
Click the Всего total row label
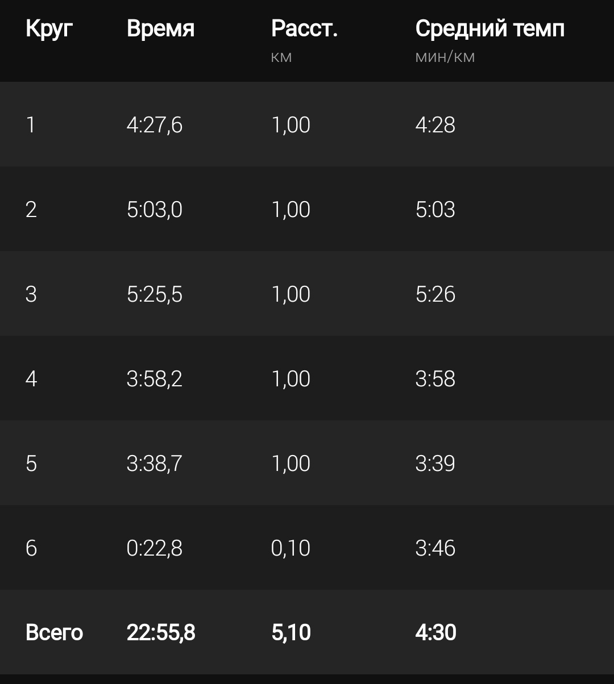(54, 632)
